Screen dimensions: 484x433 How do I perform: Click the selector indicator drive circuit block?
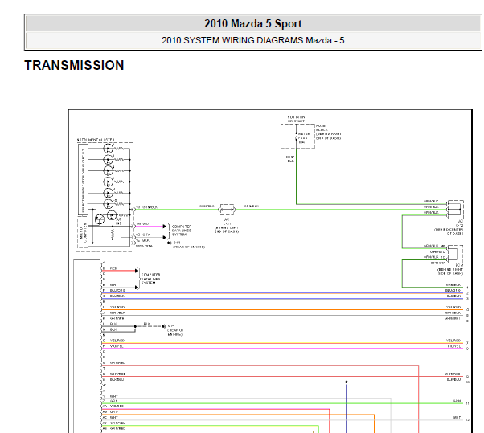click(x=83, y=180)
